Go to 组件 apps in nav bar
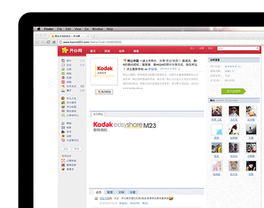The height and width of the screenshot is (208, 264). click(x=122, y=51)
